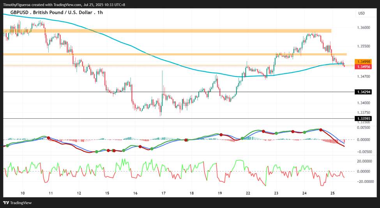Click the orange 1.34998 price label
The width and height of the screenshot is (380, 208).
[364, 62]
